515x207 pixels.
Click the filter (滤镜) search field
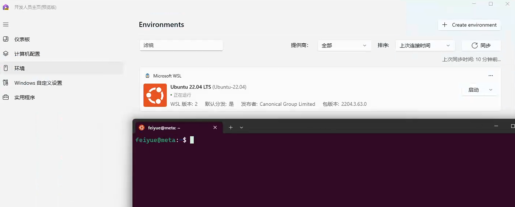tap(181, 45)
